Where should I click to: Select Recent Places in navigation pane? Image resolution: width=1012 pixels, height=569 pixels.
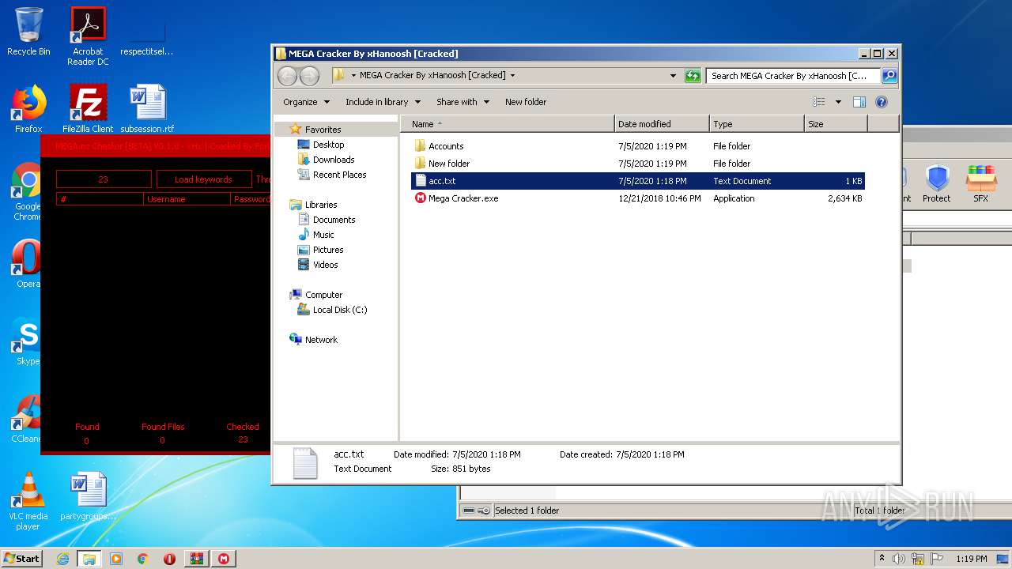point(339,175)
